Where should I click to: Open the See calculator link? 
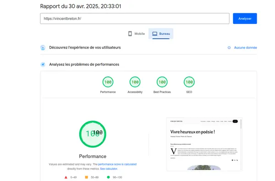coord(109,169)
